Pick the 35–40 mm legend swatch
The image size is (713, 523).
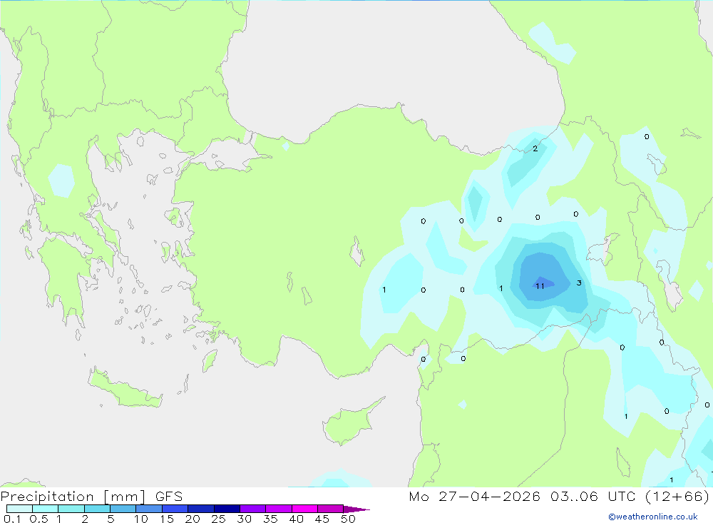tap(279, 509)
